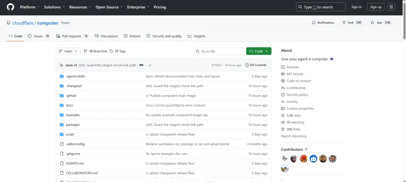Expand the Open Source navigation menu

109,7
